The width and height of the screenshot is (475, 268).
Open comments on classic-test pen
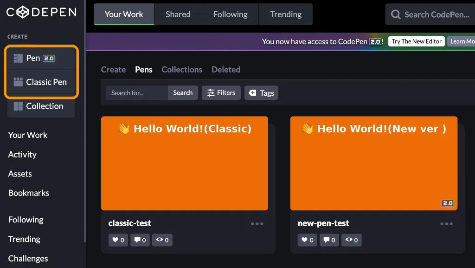(140, 240)
